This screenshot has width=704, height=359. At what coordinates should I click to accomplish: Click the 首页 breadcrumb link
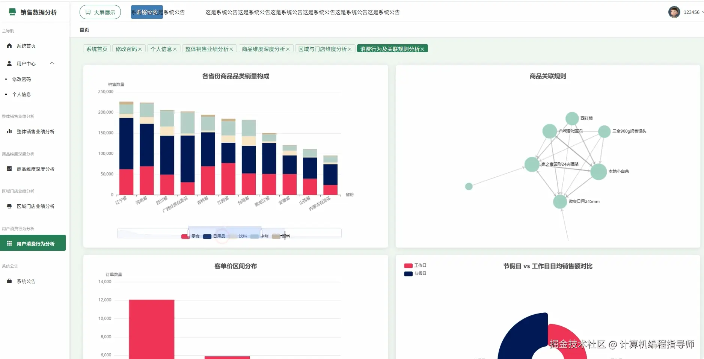coord(84,29)
